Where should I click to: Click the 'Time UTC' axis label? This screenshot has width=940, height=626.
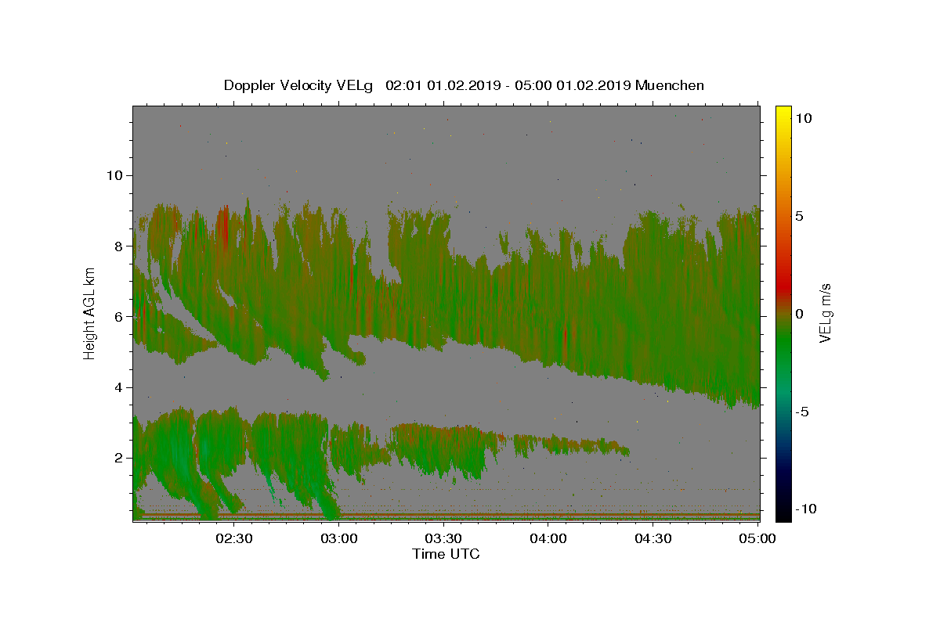(446, 554)
